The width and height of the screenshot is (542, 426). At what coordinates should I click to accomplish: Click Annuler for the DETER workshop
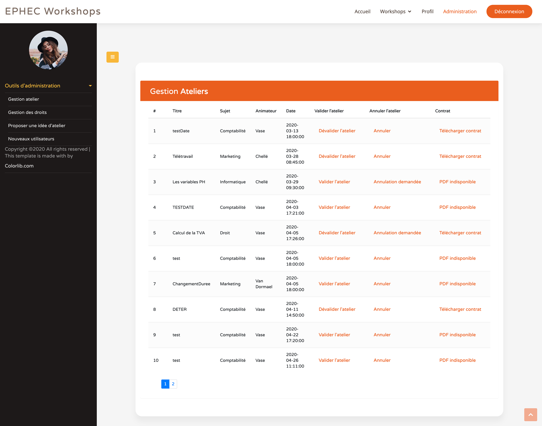pyautogui.click(x=382, y=309)
